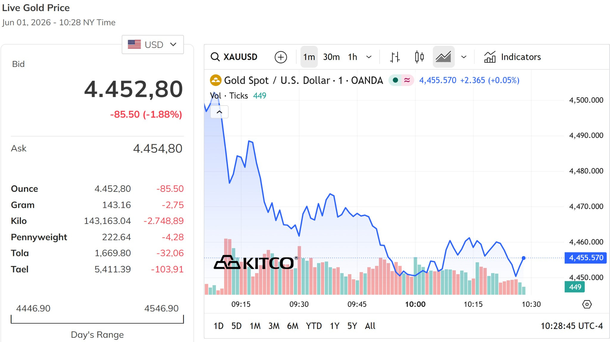This screenshot has width=610, height=342.
Task: Toggle the green market status dot
Action: [395, 80]
